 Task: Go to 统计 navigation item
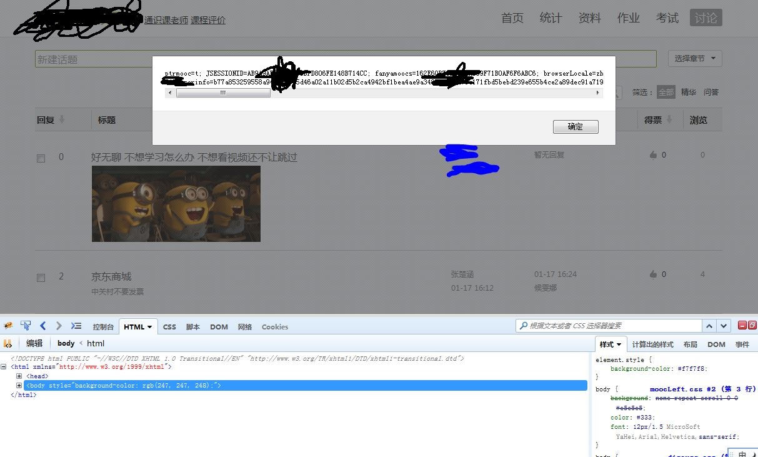(551, 18)
